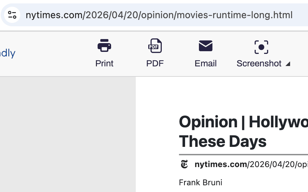The image size is (308, 192).
Task: Open the nytimes.com source link under the headline
Action: coord(251,164)
